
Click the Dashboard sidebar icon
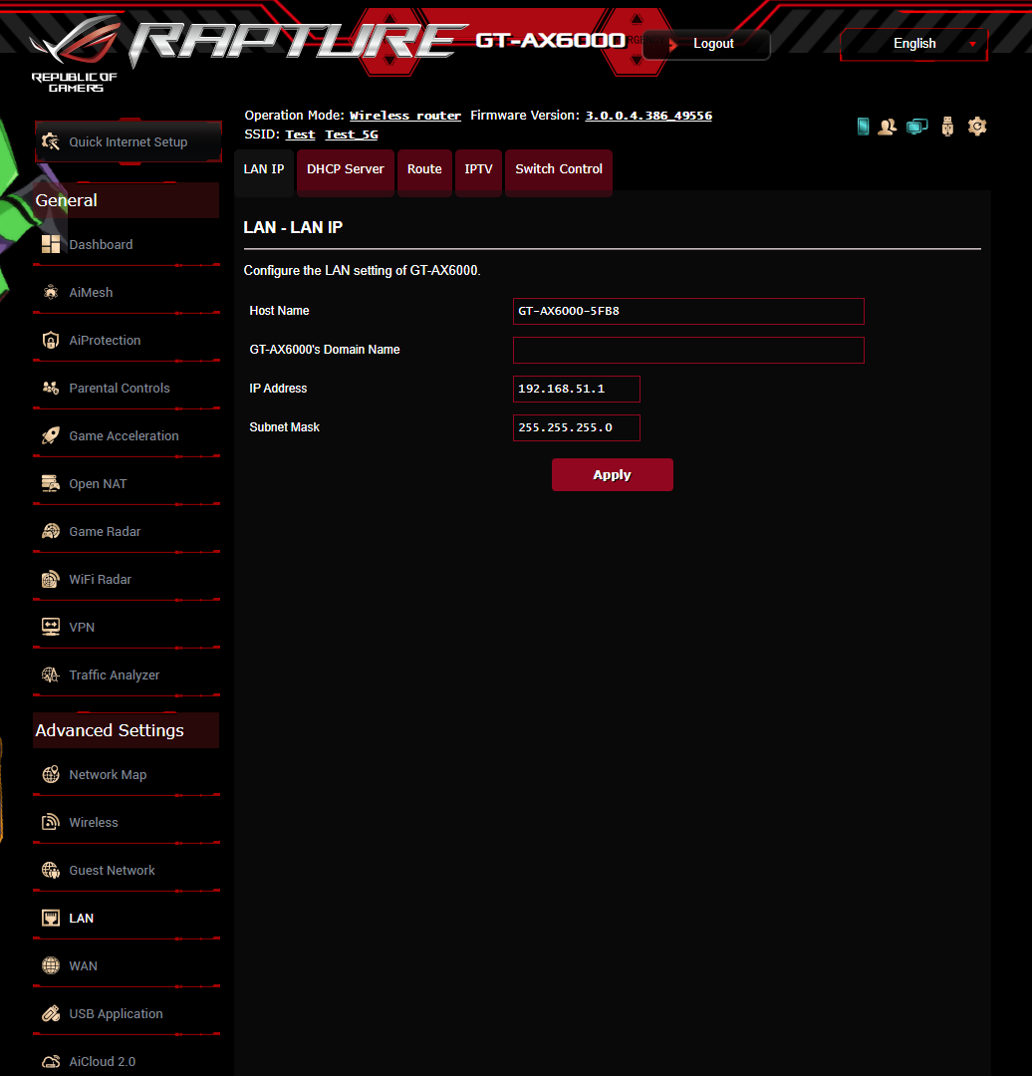click(51, 244)
